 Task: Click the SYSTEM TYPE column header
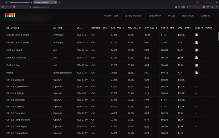pos(99,28)
